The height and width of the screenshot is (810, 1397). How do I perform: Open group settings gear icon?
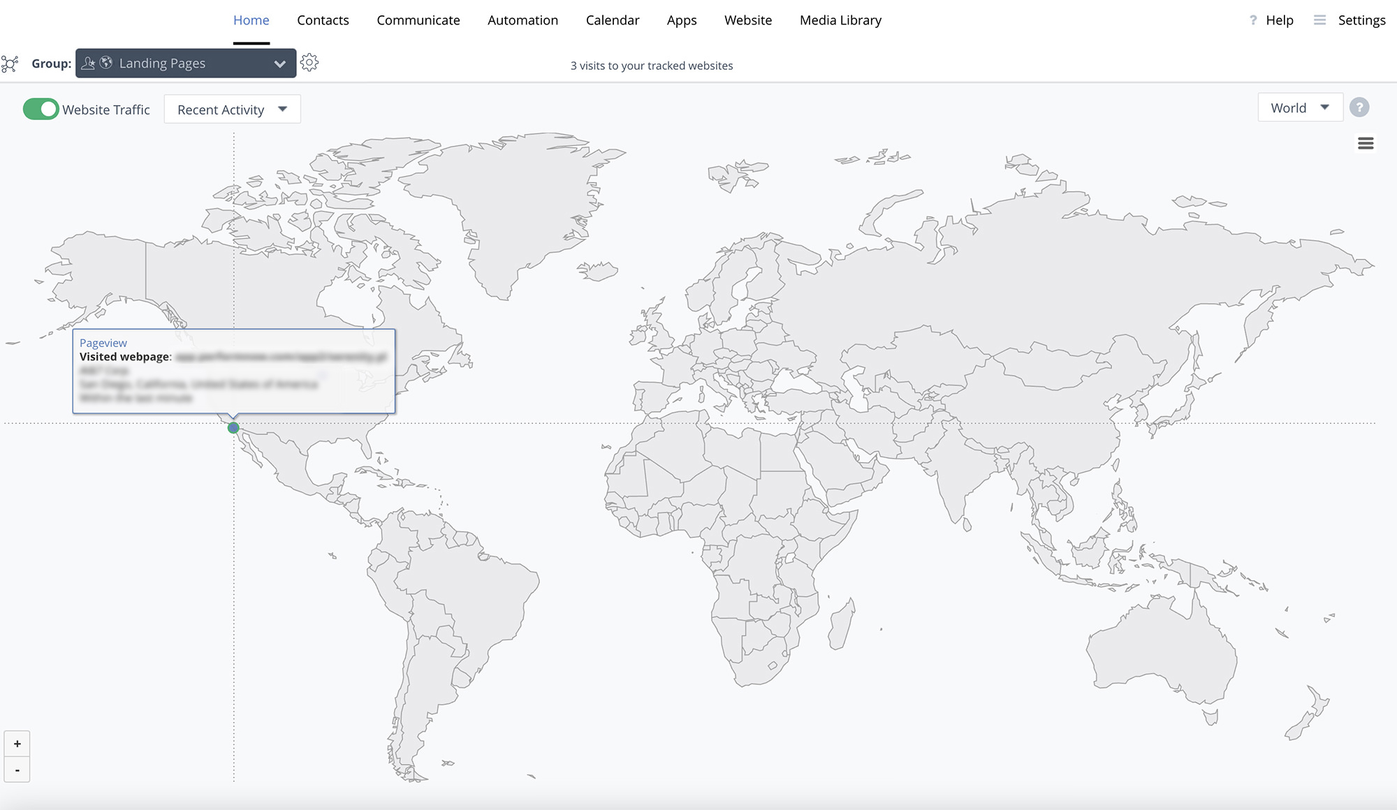(309, 63)
